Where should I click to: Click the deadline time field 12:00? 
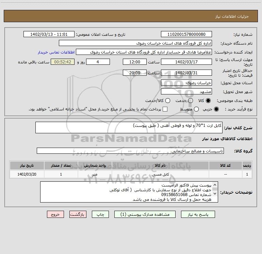pyautogui.click(x=135, y=62)
